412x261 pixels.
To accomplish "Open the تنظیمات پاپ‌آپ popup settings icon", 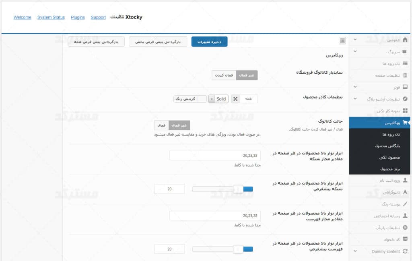I will (405, 227).
